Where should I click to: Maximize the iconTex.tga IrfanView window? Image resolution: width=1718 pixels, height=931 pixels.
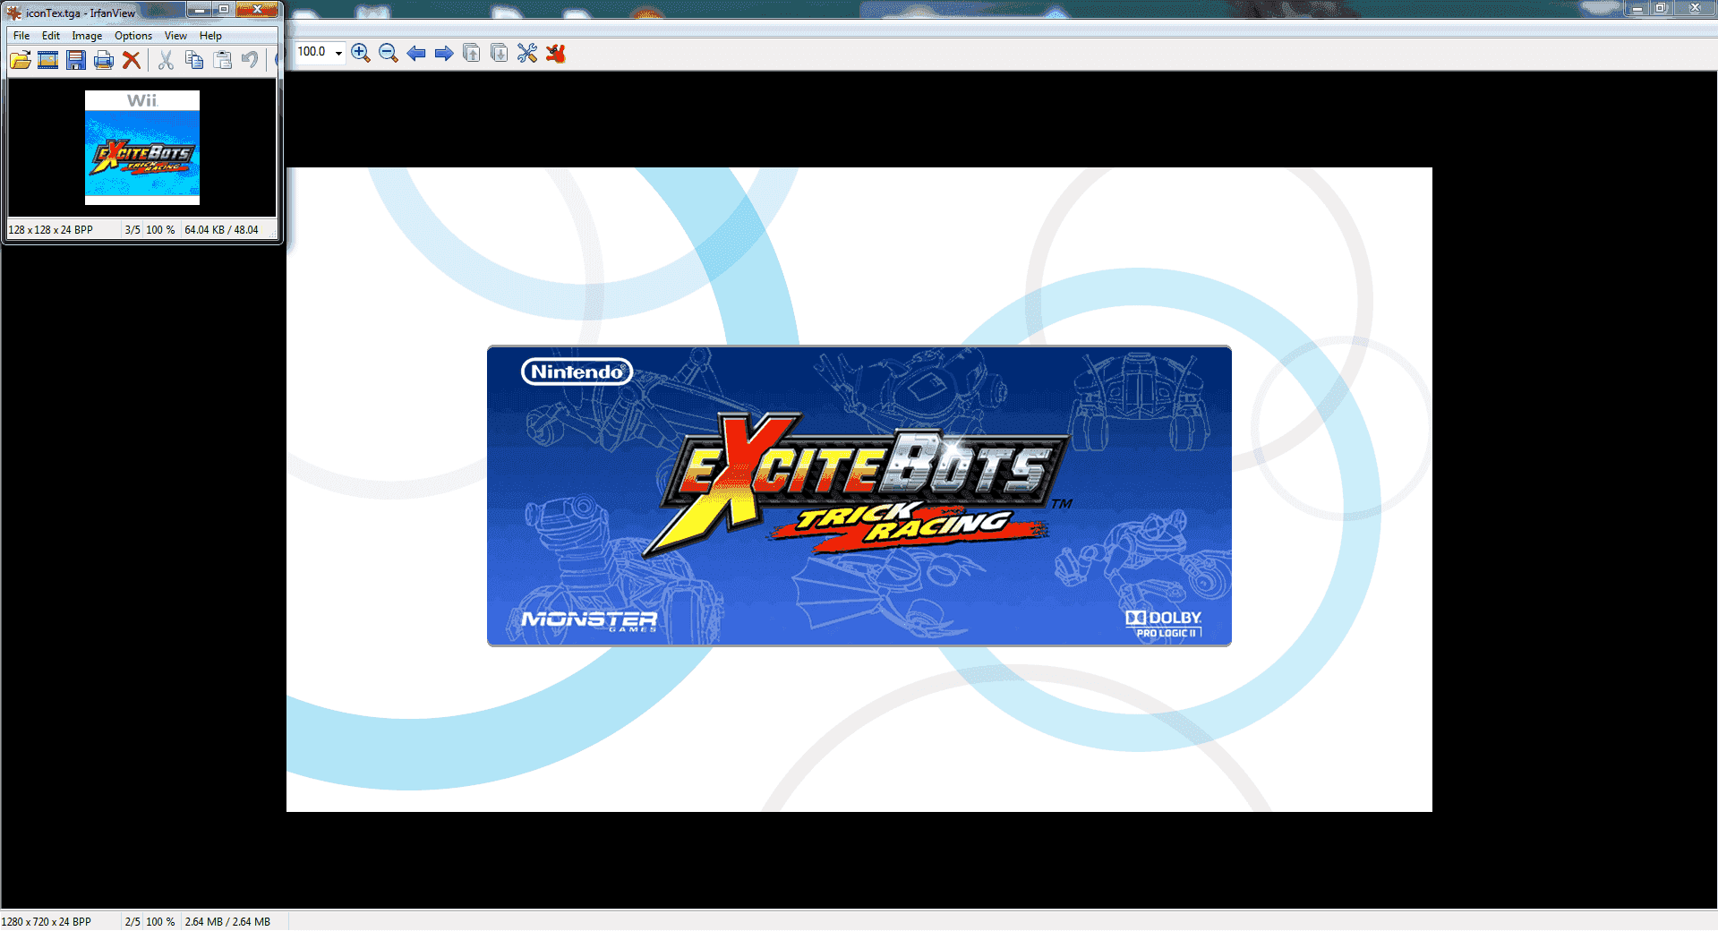tap(224, 9)
